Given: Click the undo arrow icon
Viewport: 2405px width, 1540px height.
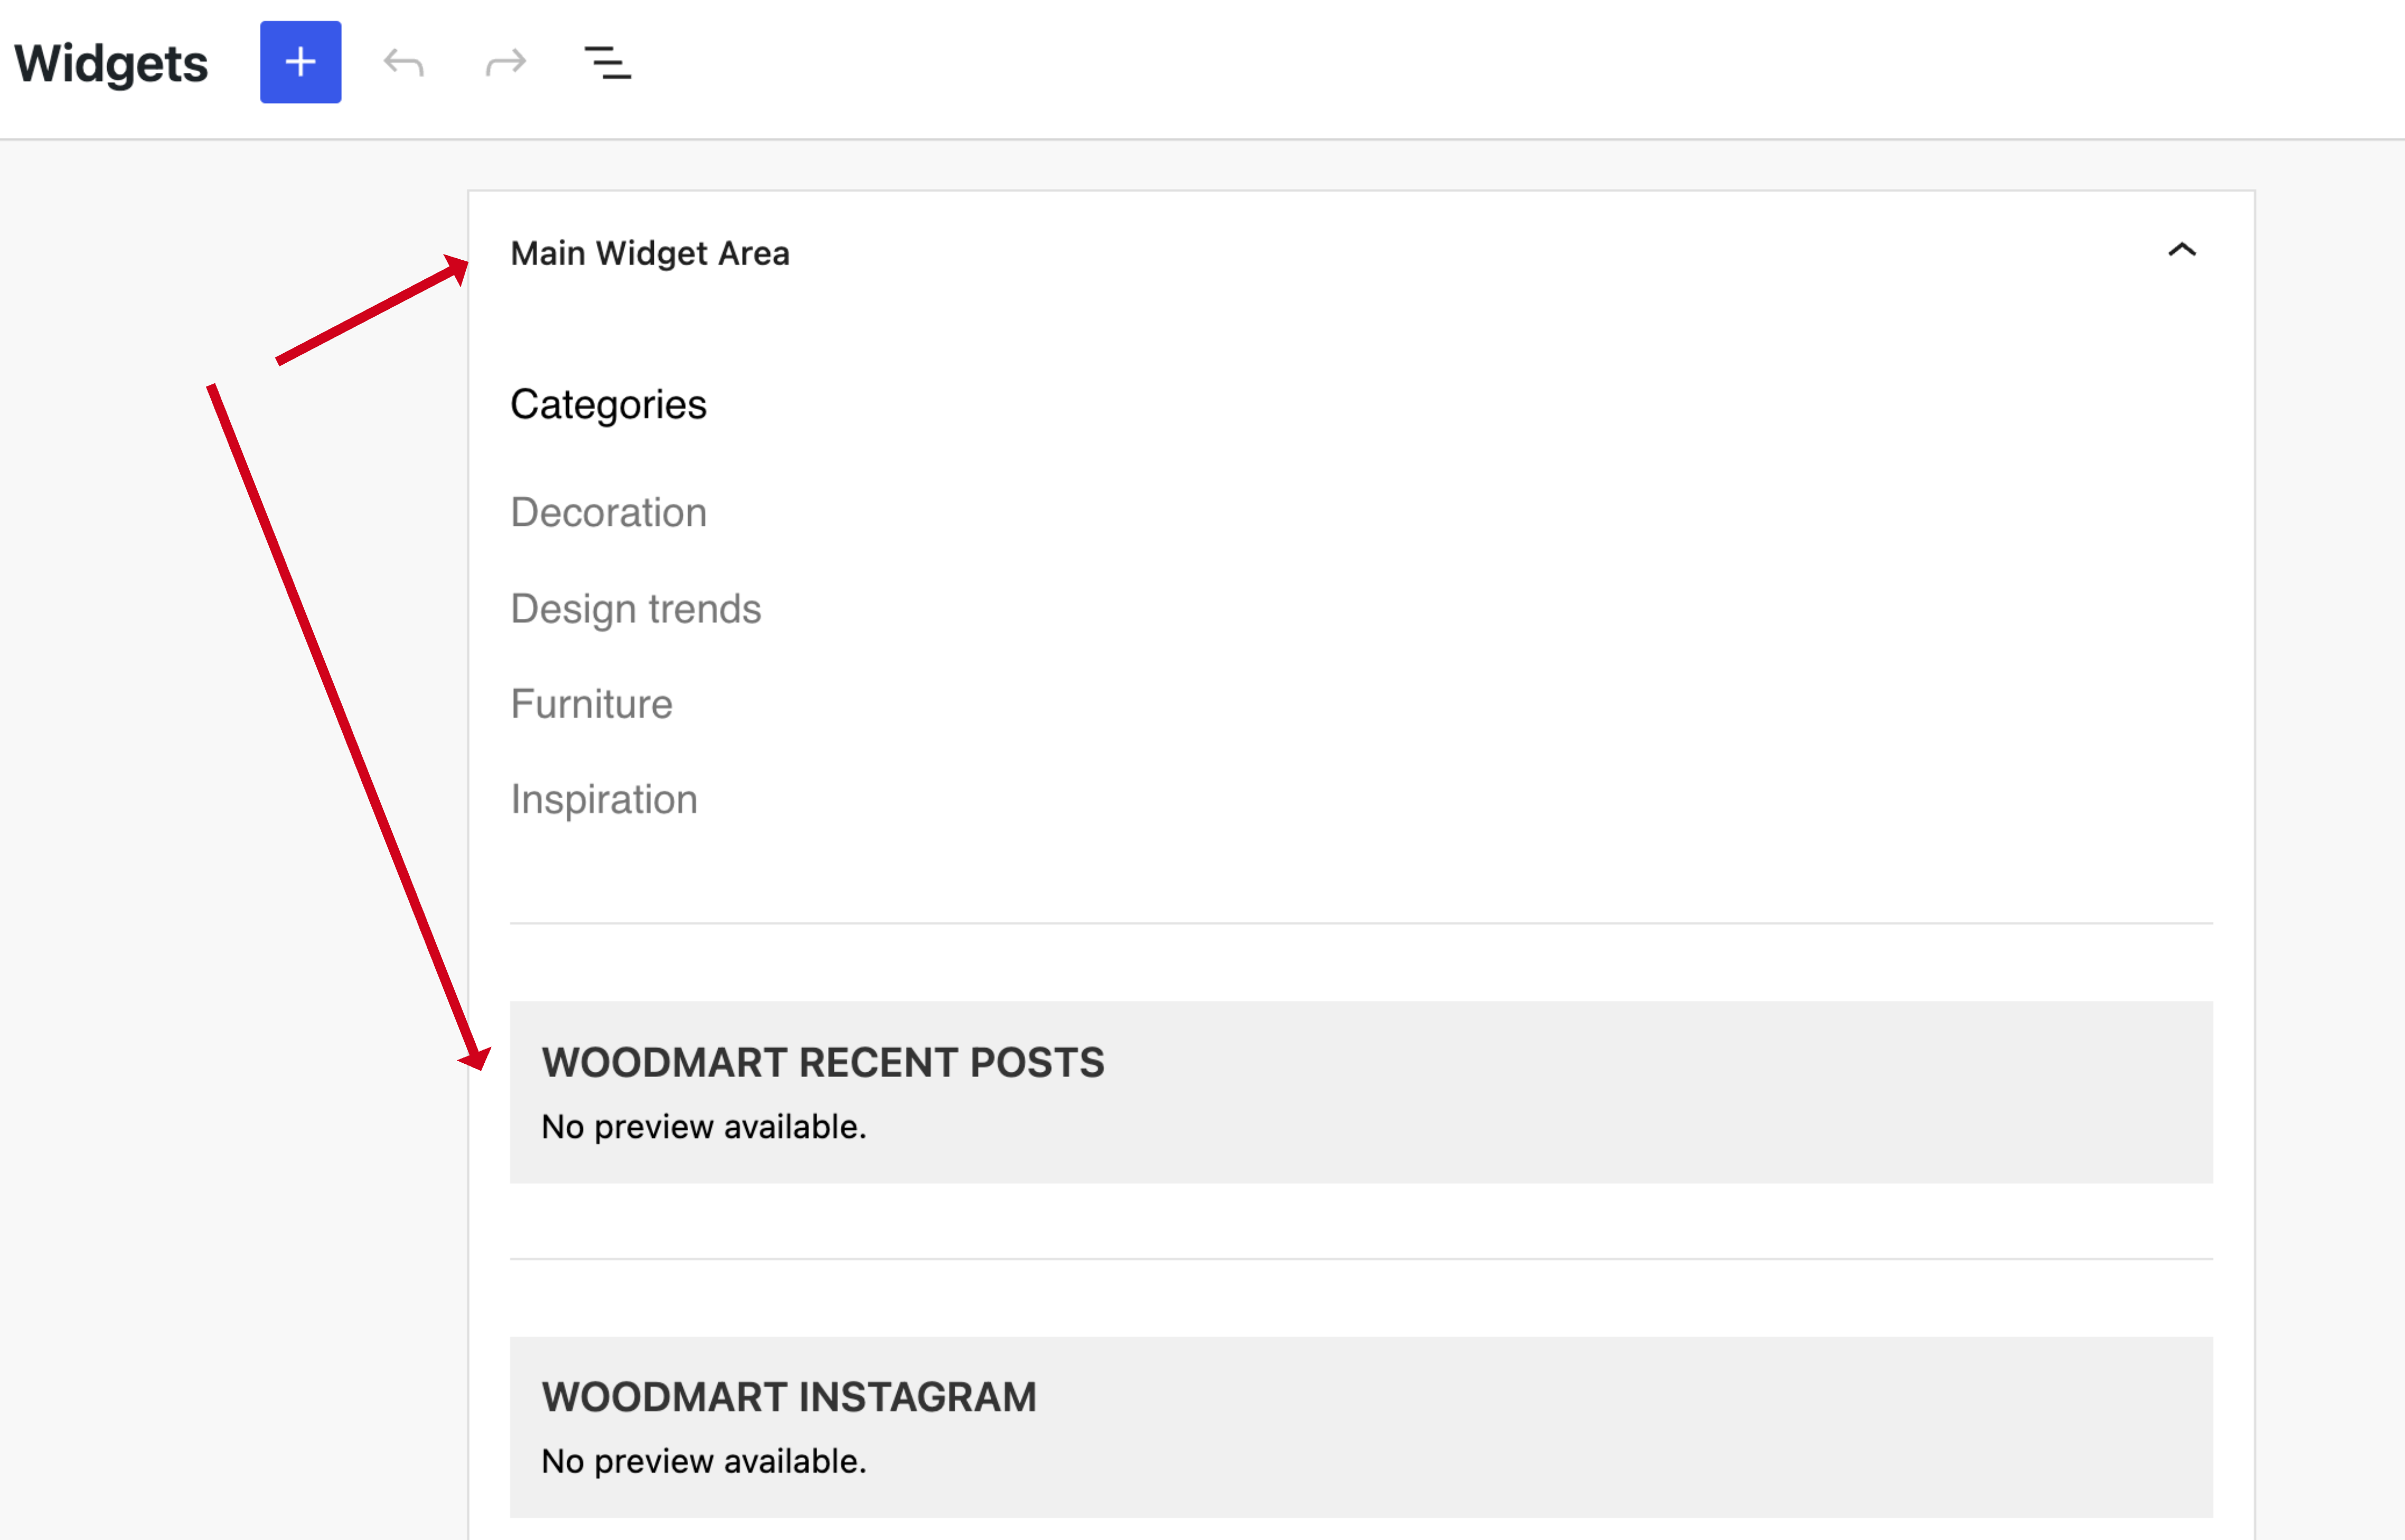Looking at the screenshot, I should [x=404, y=62].
